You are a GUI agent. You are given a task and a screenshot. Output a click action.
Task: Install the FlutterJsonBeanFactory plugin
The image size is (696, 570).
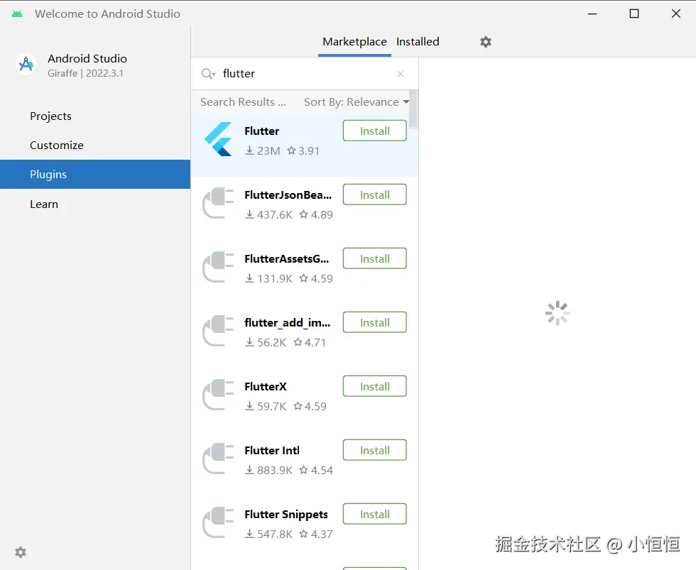pyautogui.click(x=375, y=194)
